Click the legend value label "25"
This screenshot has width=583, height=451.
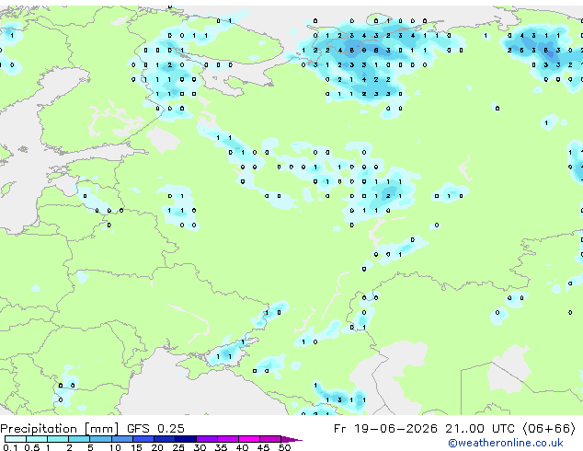tap(178, 447)
